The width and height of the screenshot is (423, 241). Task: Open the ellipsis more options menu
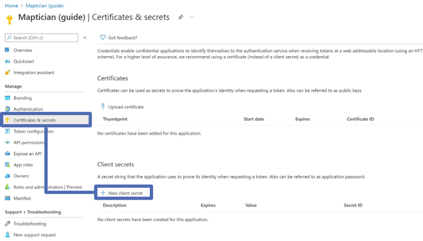point(192,17)
